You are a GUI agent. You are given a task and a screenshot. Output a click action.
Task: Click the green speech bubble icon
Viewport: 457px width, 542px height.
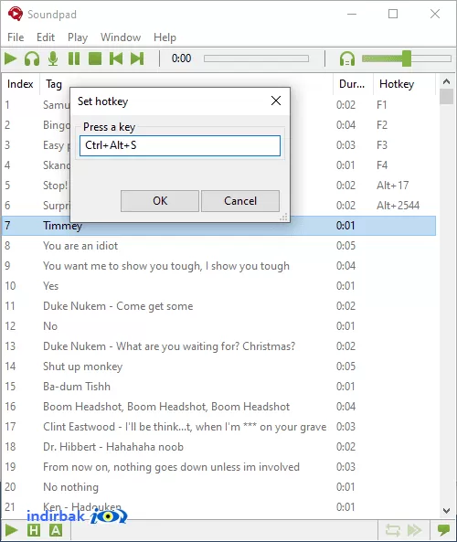[443, 529]
